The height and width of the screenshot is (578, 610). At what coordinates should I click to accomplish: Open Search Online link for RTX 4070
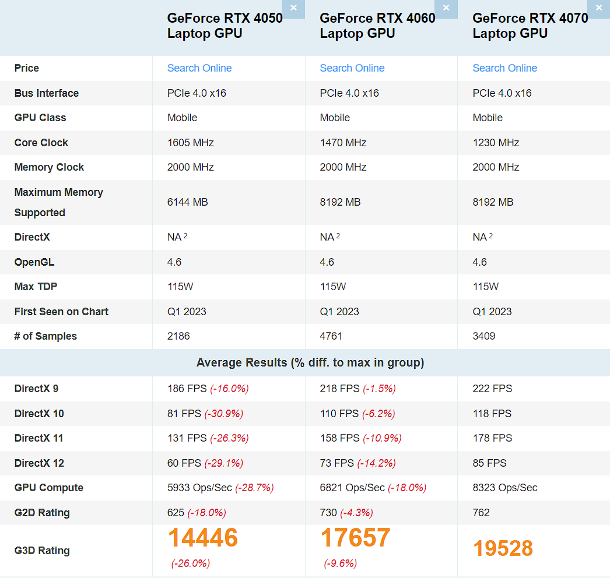tap(504, 68)
